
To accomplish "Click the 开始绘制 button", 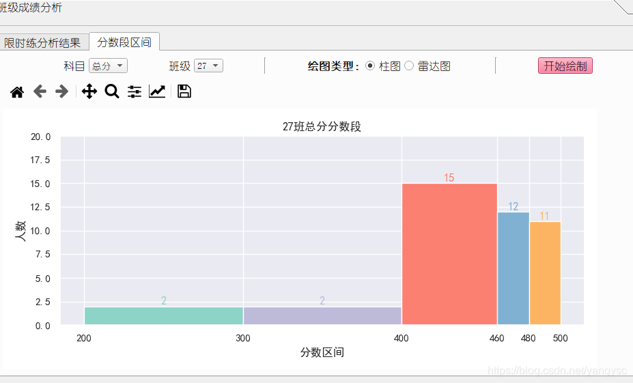I will click(x=565, y=66).
